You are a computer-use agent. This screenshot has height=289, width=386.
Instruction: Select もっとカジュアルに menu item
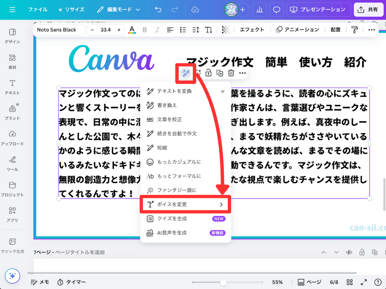click(x=185, y=162)
